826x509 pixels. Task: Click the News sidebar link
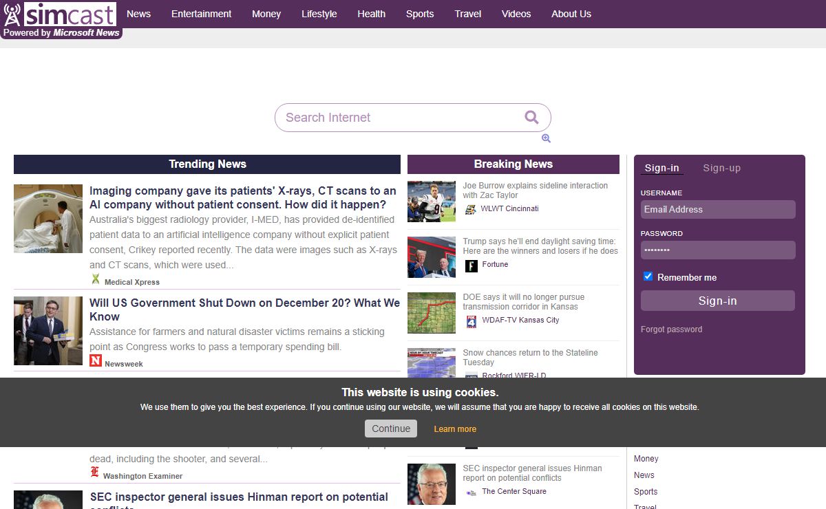644,475
